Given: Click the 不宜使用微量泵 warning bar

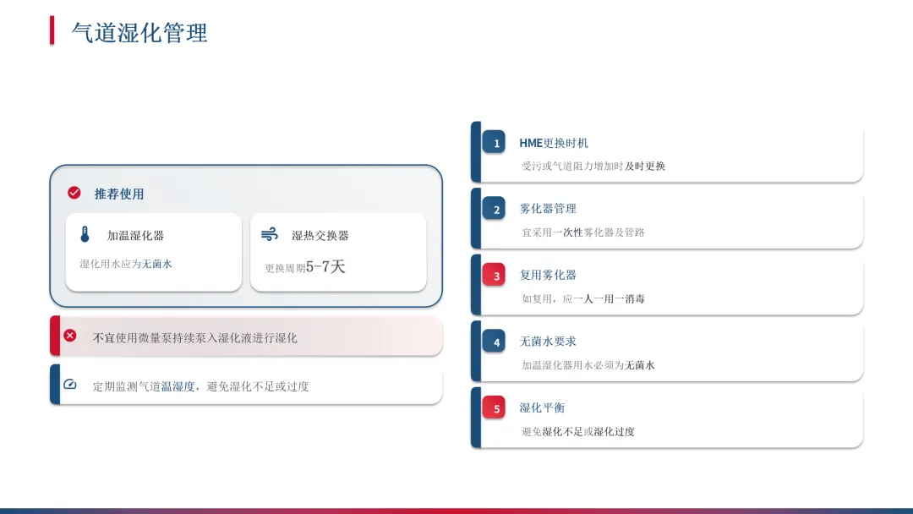Looking at the screenshot, I should [246, 336].
